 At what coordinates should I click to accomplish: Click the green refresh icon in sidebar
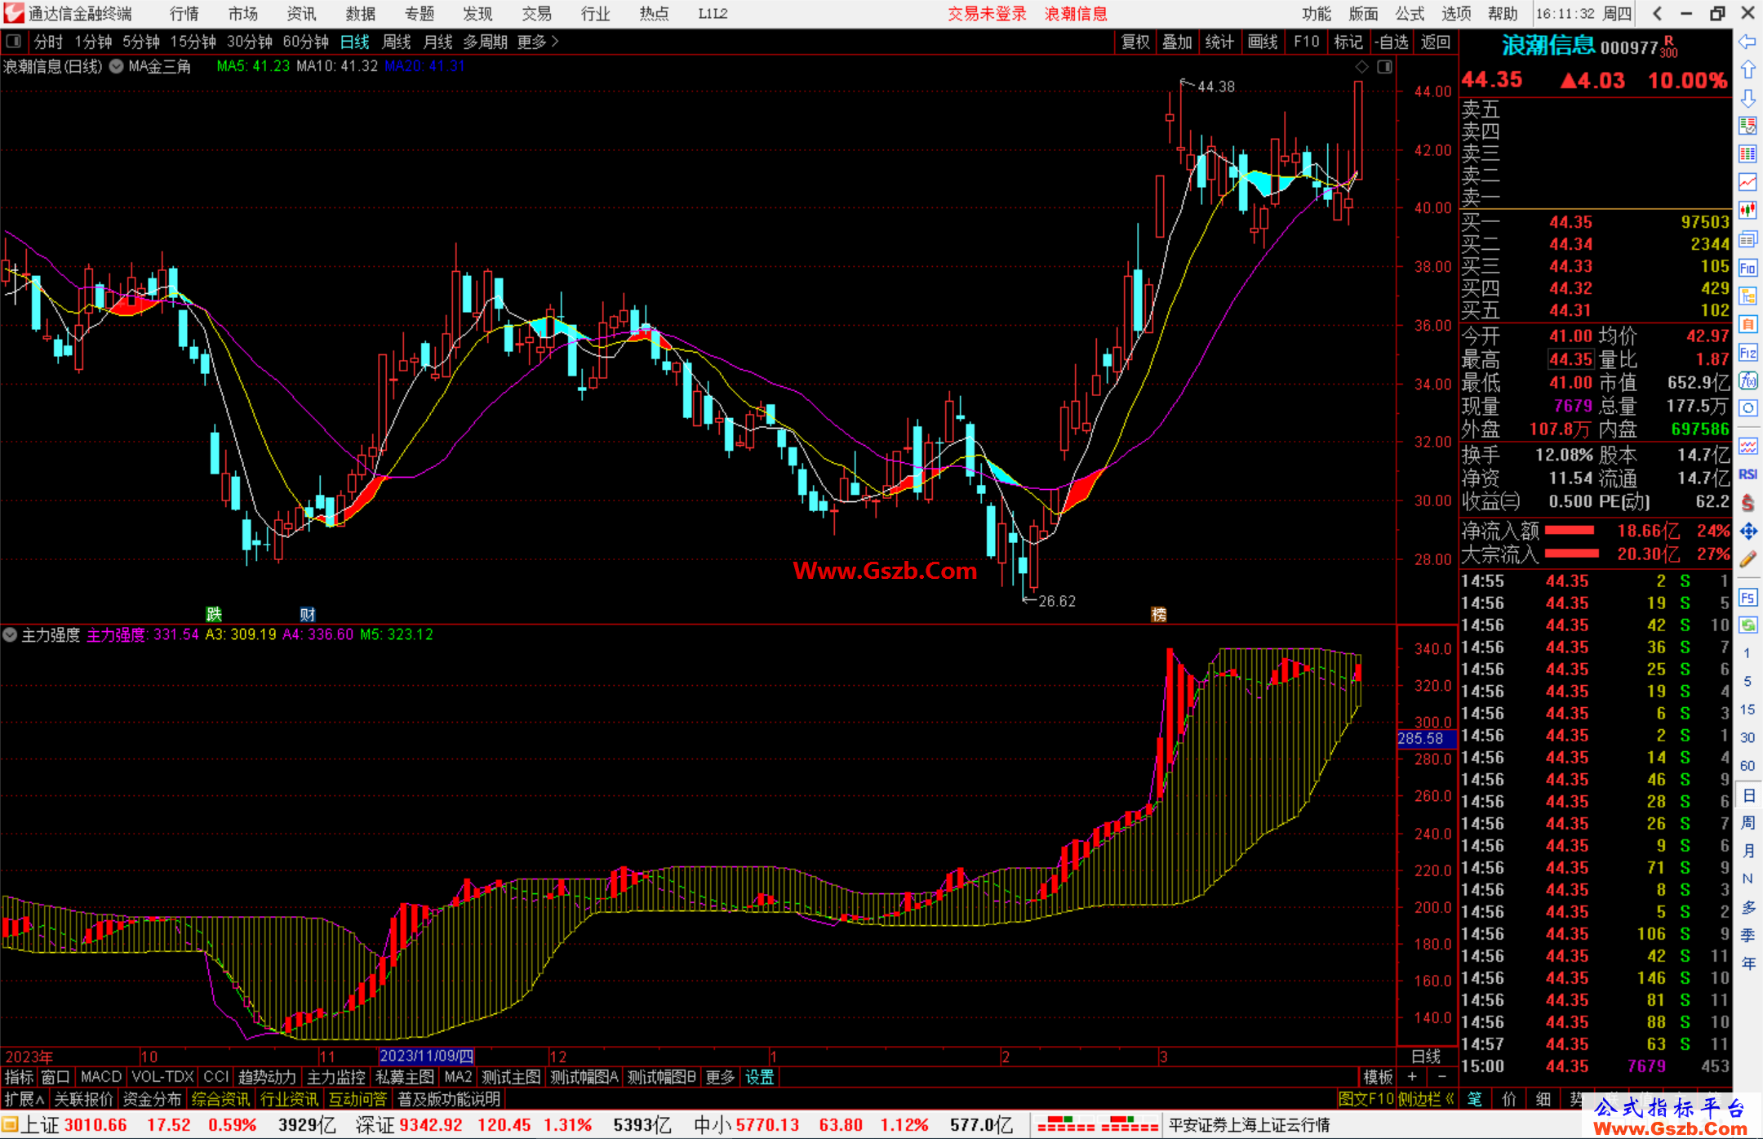tap(1747, 625)
